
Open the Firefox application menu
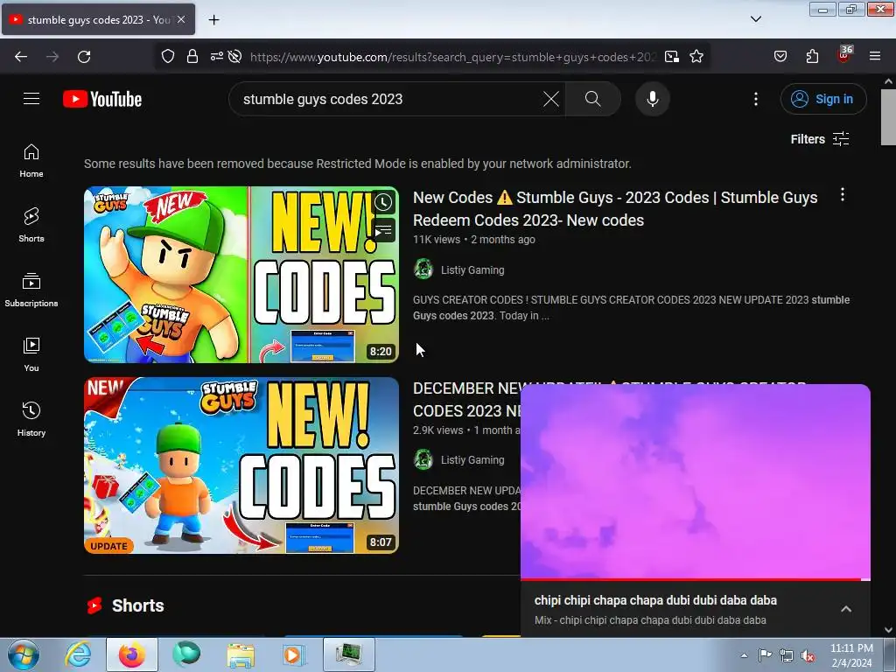[x=875, y=56]
